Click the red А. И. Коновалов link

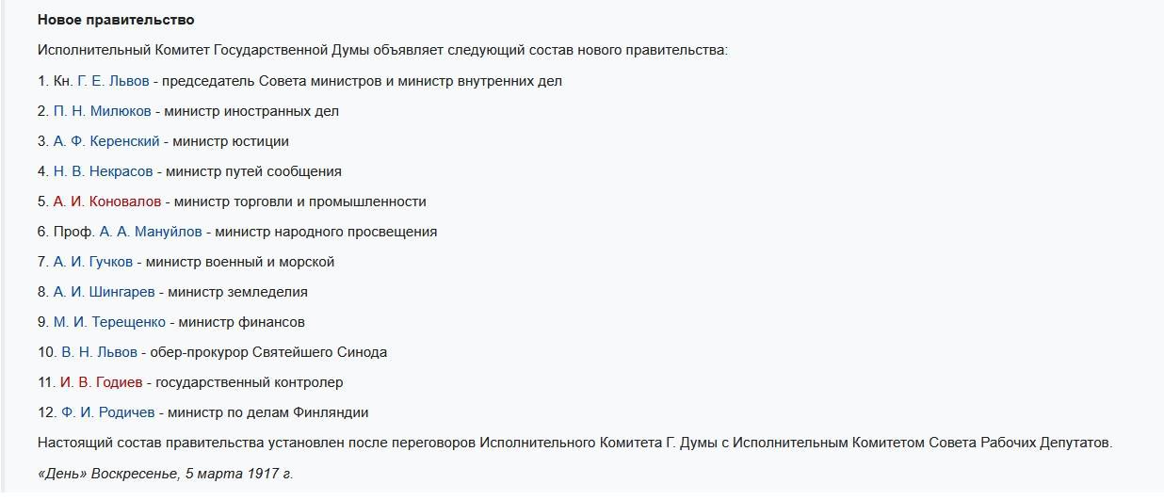(x=107, y=202)
